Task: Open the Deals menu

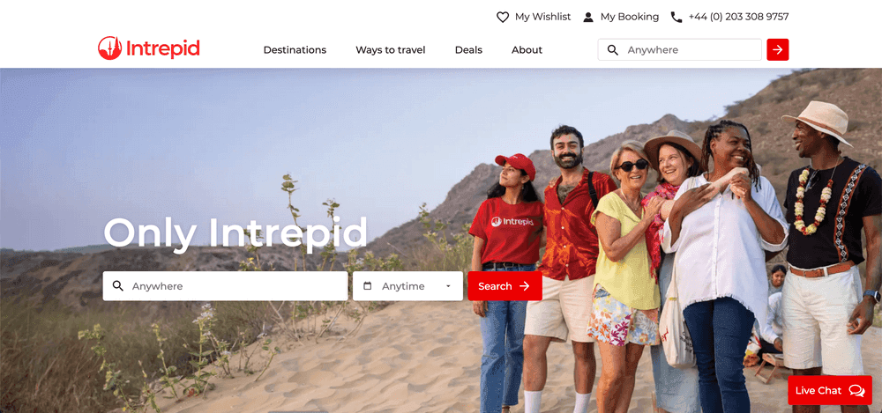Action: [468, 50]
